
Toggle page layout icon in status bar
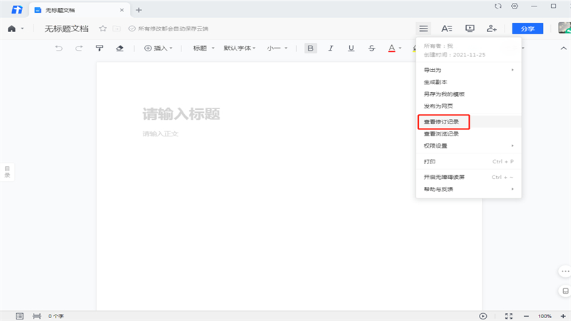pos(19,316)
